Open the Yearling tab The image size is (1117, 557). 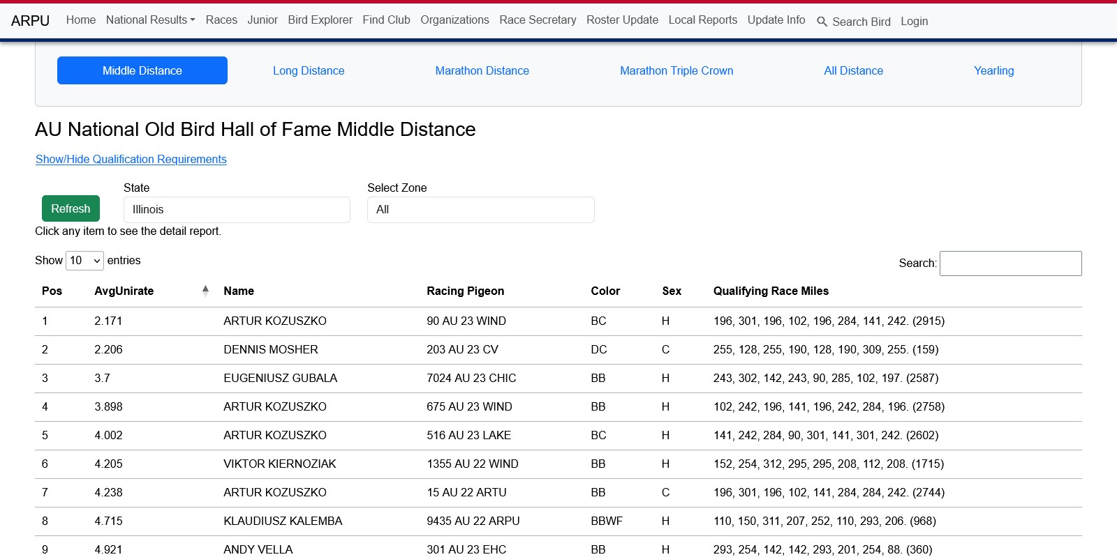click(993, 71)
